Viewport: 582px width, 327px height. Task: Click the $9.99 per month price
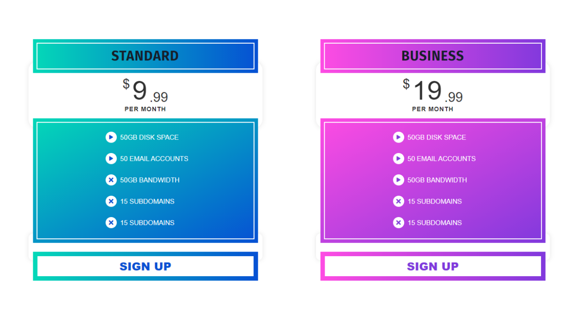[x=145, y=95]
